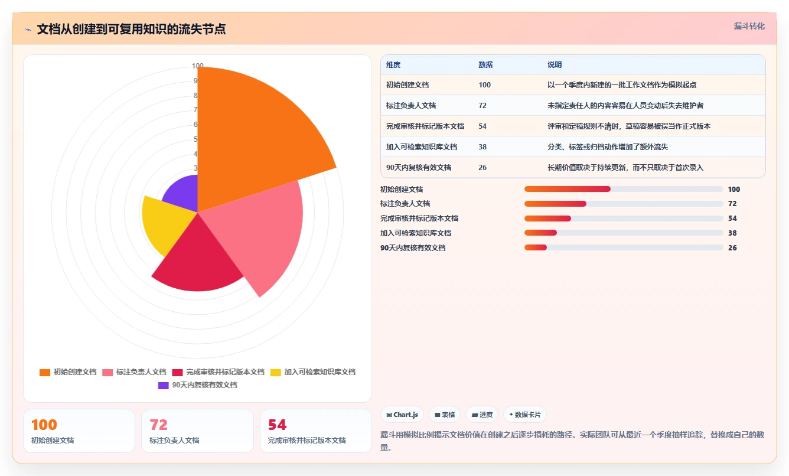Click the 进度 chip
This screenshot has width=789, height=476.
[482, 415]
